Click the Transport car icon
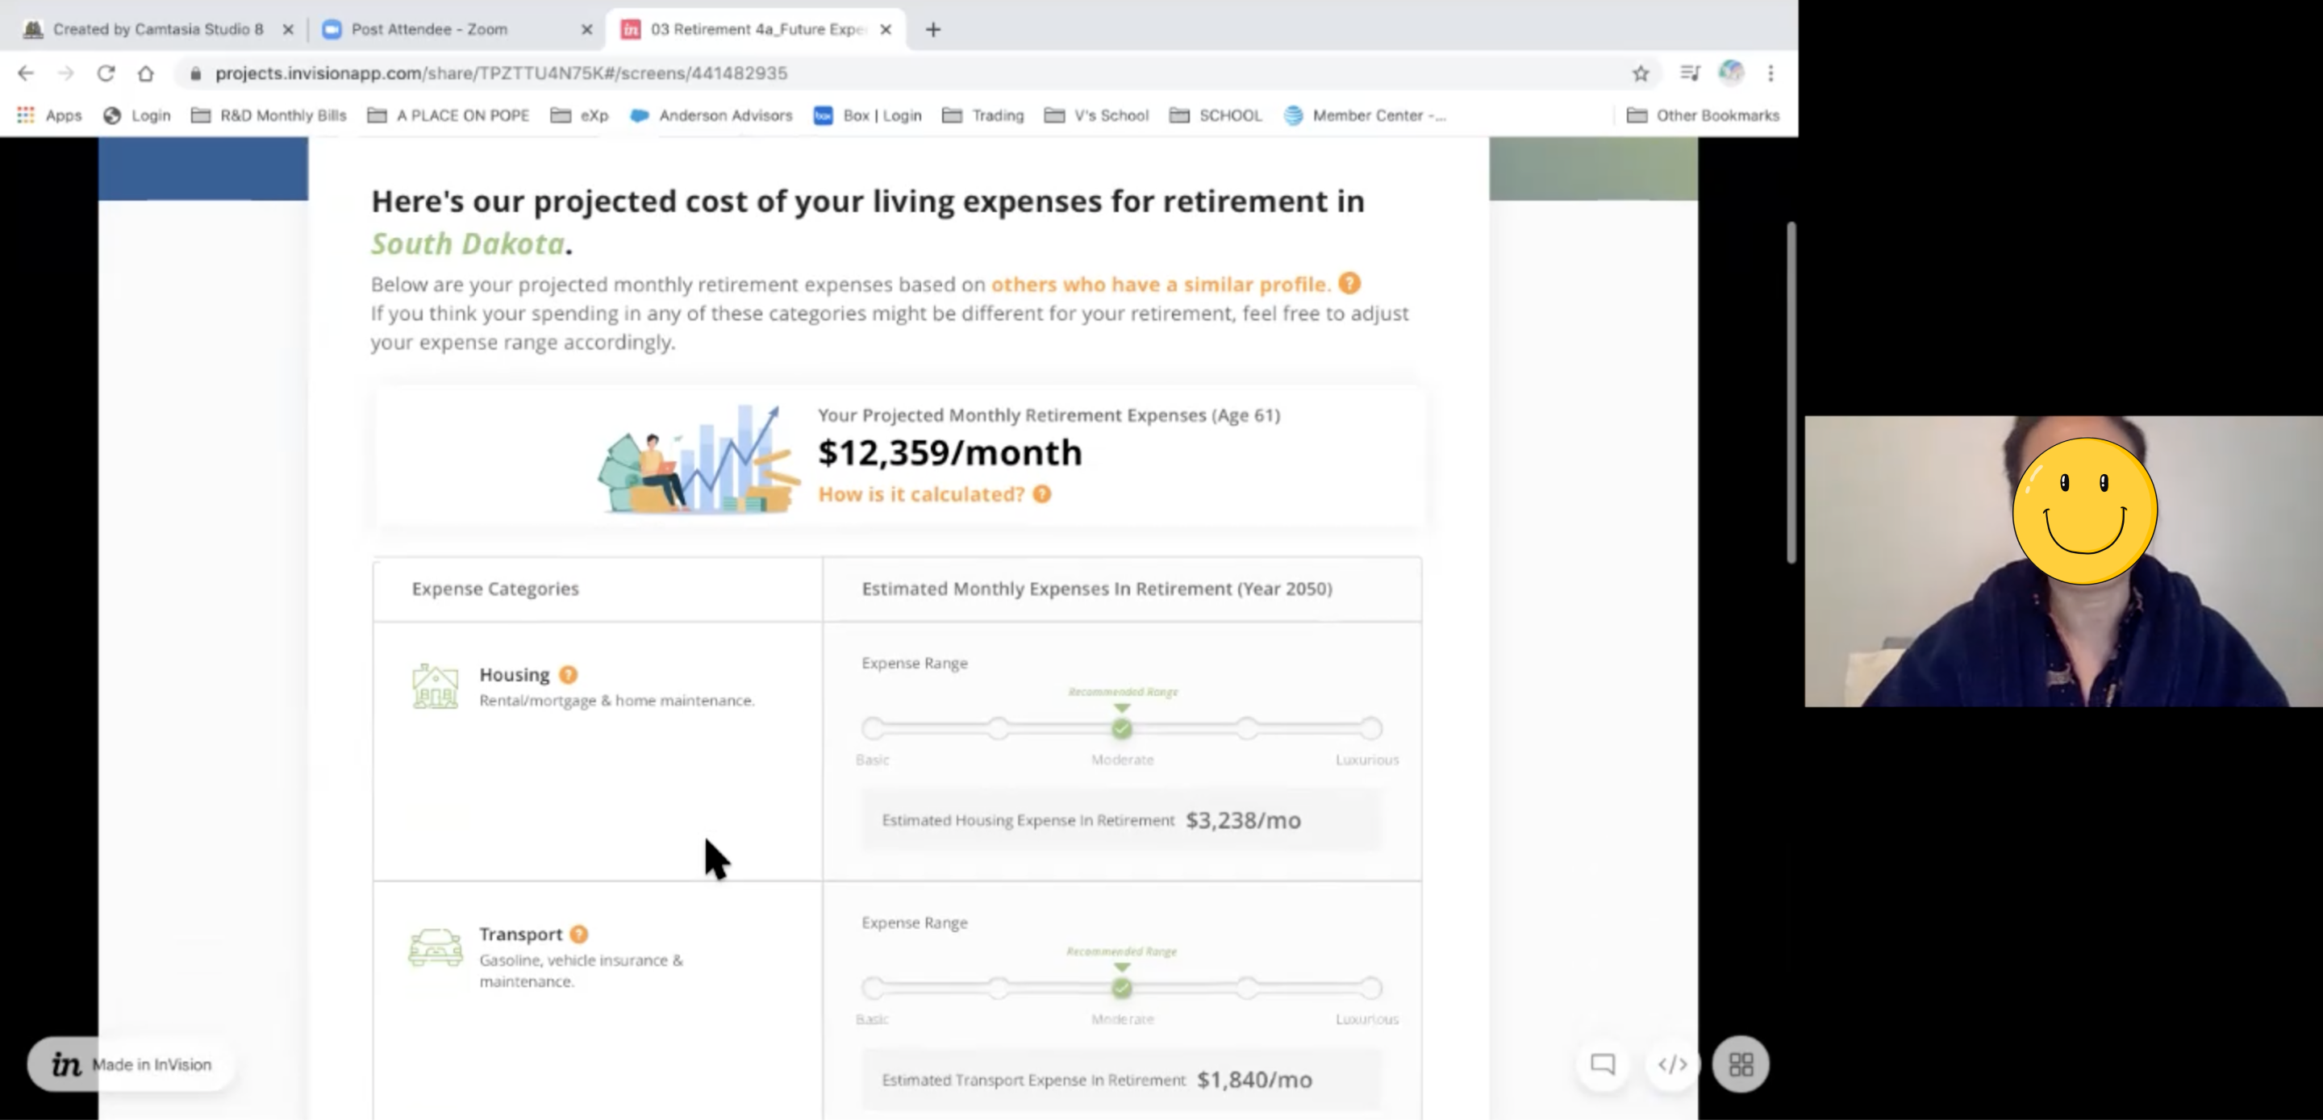This screenshot has width=2323, height=1120. click(436, 947)
